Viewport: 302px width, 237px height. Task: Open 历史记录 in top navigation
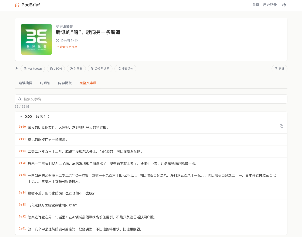270,5
